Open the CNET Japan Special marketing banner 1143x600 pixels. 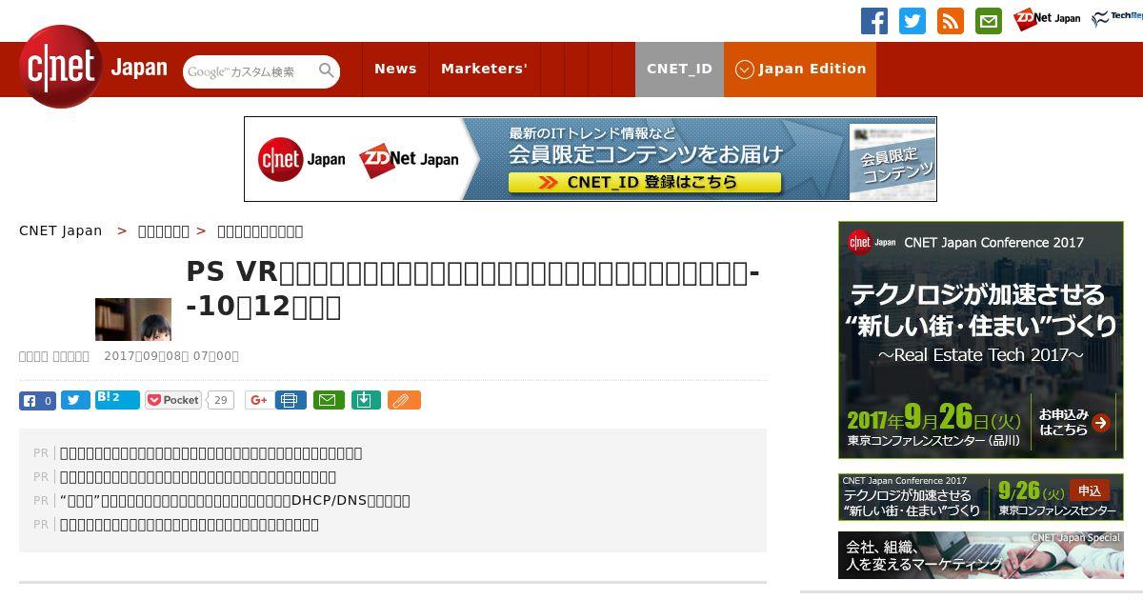(x=981, y=555)
